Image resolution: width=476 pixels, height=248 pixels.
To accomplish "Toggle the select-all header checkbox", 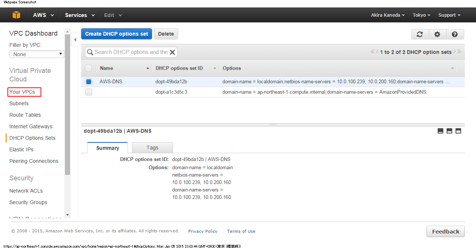I will [x=89, y=68].
